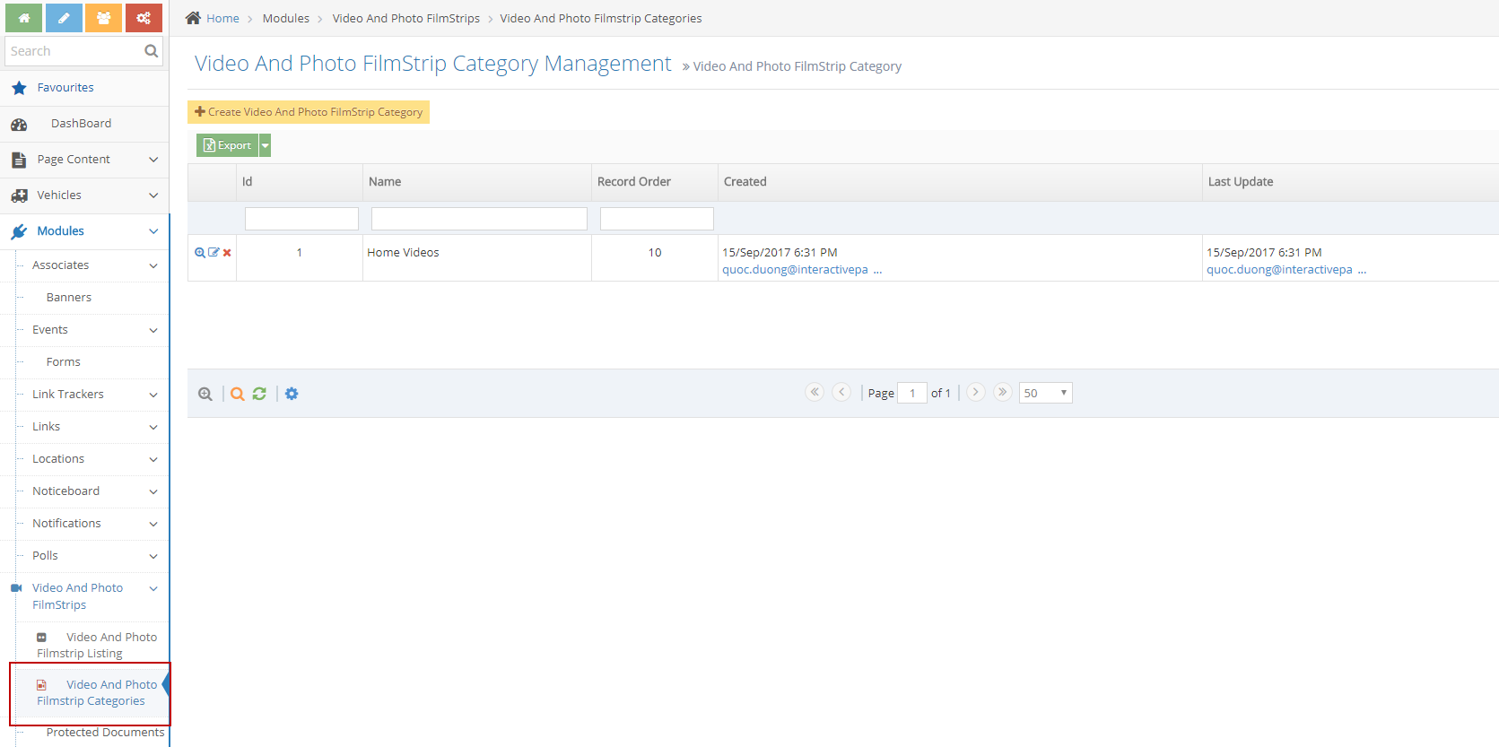Viewport: 1499px width, 747px height.
Task: Click Create Video And Photo FilmStrip Category
Action: coord(309,112)
